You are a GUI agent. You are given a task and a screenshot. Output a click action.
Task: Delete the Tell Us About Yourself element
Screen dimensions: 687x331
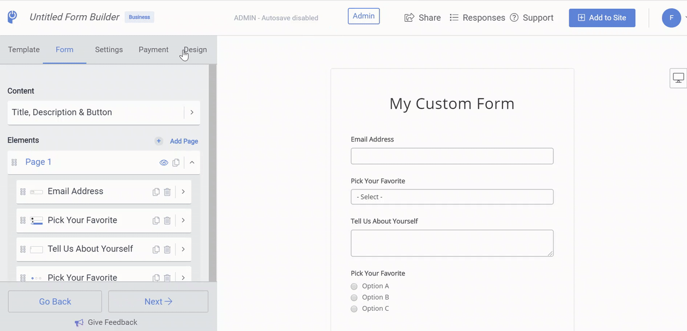pos(167,249)
